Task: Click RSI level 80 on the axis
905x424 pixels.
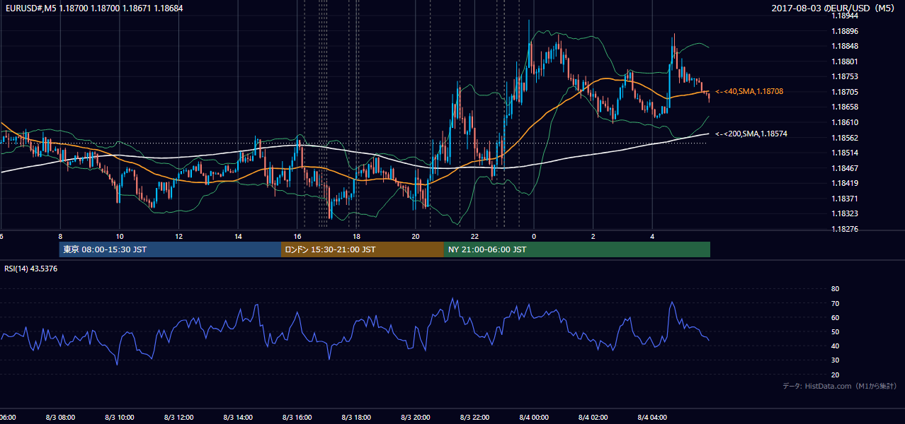Action: click(x=835, y=289)
